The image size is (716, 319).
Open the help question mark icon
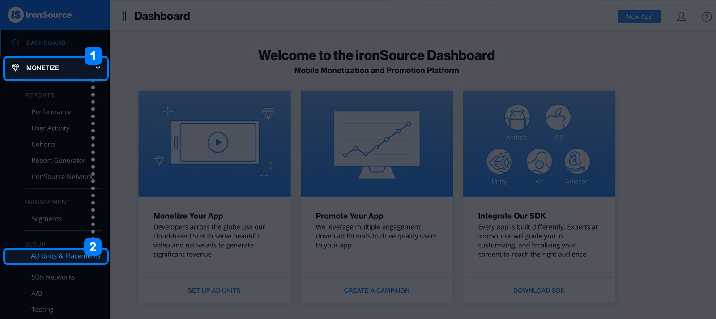707,17
